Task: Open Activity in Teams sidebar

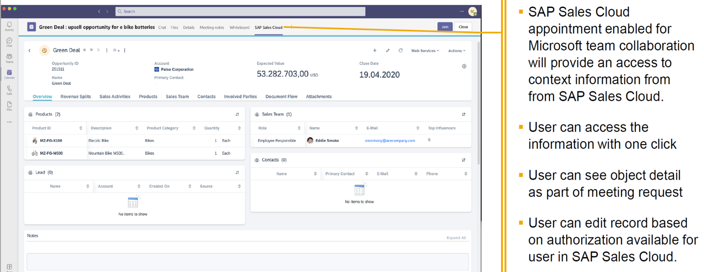Action: (x=10, y=26)
